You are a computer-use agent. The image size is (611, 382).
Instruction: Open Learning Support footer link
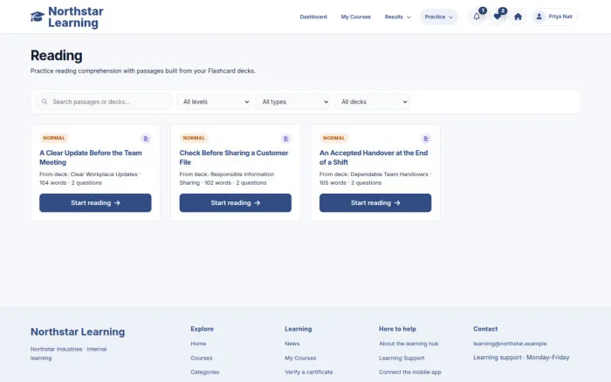coord(402,358)
